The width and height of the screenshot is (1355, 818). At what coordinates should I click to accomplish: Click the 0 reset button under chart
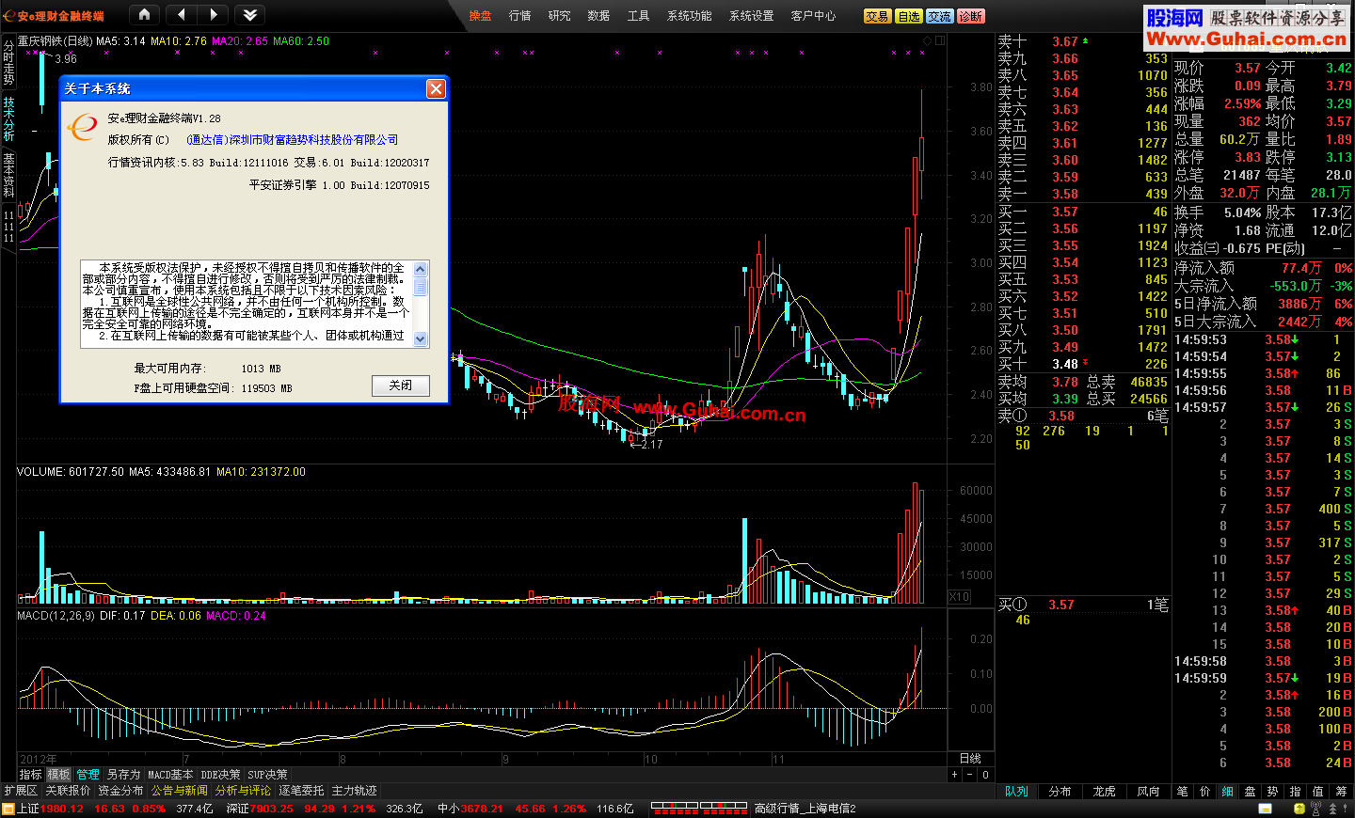click(985, 775)
